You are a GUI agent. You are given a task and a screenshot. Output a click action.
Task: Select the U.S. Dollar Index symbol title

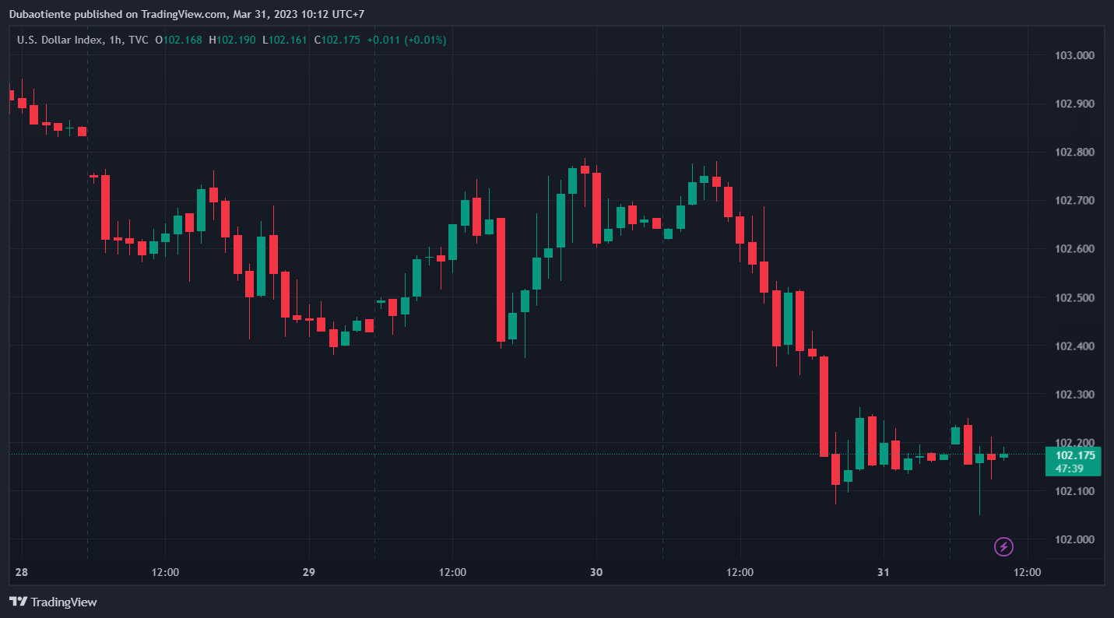58,40
